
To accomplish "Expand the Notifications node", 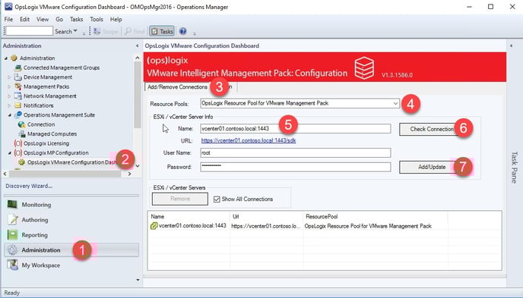I will 9,105.
